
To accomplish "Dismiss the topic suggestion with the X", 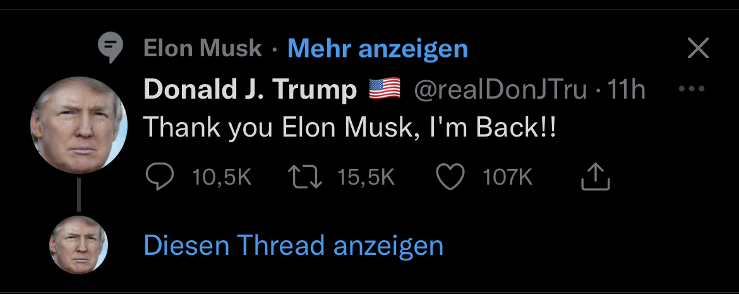I will (697, 48).
